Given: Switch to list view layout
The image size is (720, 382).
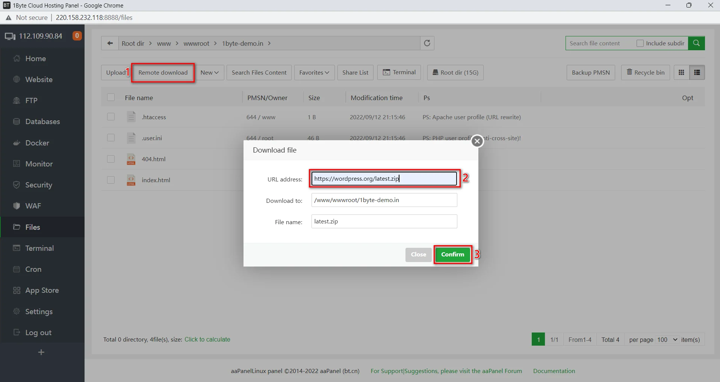Looking at the screenshot, I should (697, 72).
